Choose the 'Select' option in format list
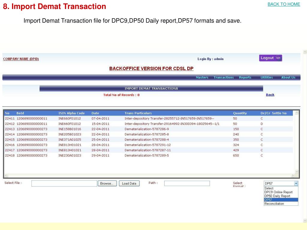307x230 pixels. tap(281, 188)
